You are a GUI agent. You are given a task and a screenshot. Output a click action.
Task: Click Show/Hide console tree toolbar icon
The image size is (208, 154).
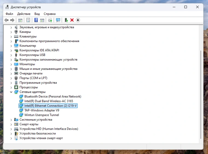coord(20,20)
